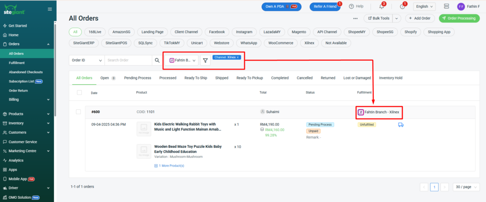Image resolution: width=486 pixels, height=202 pixels.
Task: Check the checkbox for order #600
Action: pos(78,112)
